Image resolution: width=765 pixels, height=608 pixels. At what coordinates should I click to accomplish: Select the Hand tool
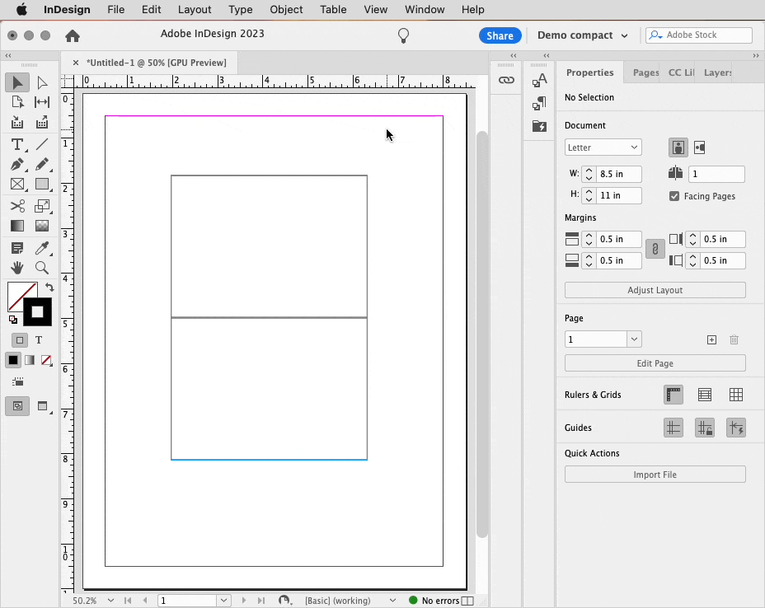[x=17, y=268]
